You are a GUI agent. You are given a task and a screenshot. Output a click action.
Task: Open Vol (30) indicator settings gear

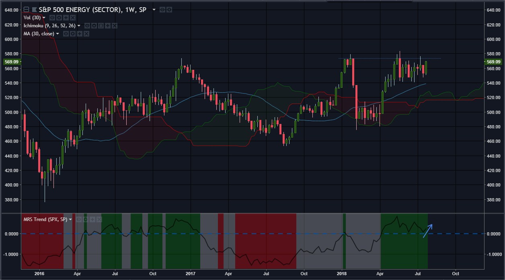pyautogui.click(x=59, y=18)
